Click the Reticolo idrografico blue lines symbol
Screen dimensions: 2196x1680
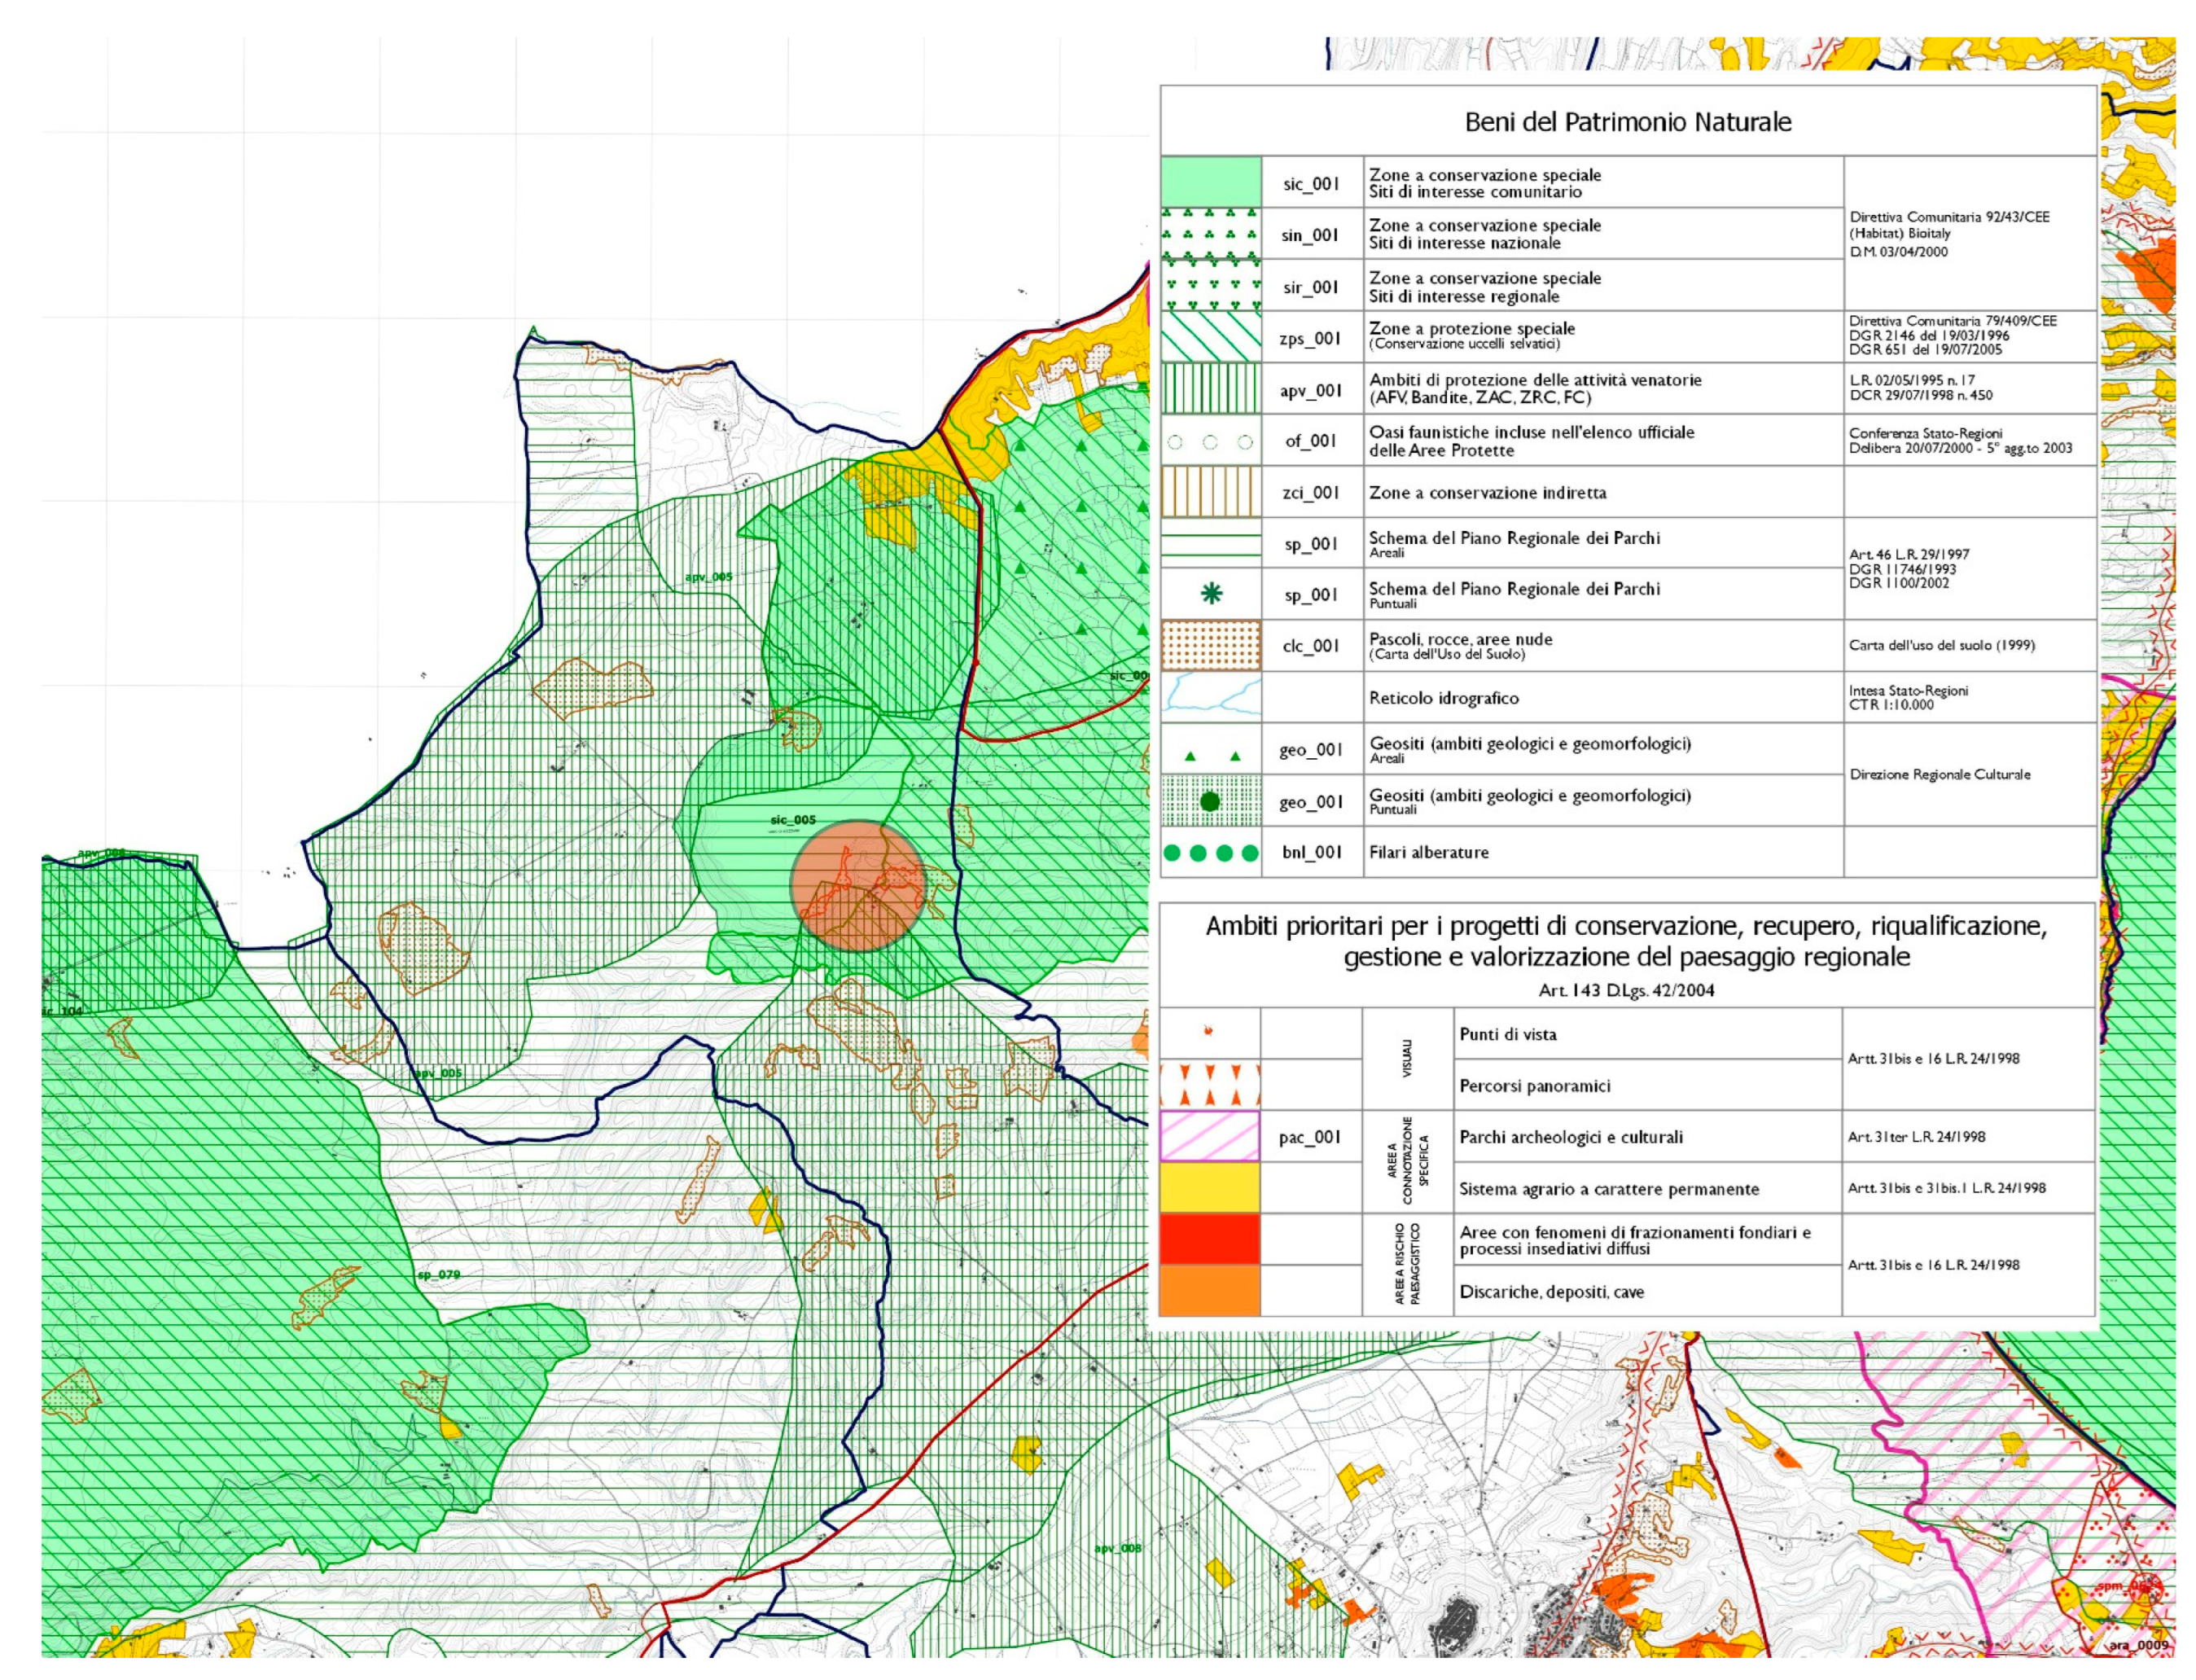coord(1211,697)
